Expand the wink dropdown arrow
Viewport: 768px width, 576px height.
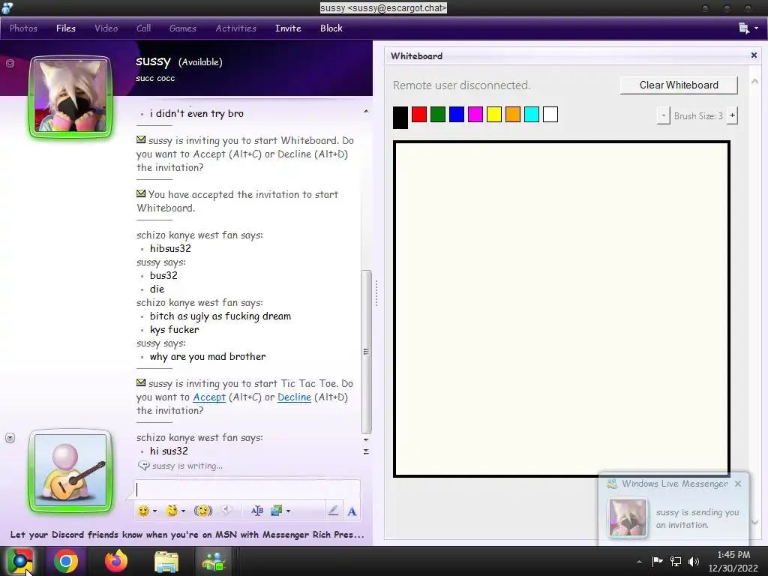pos(183,511)
